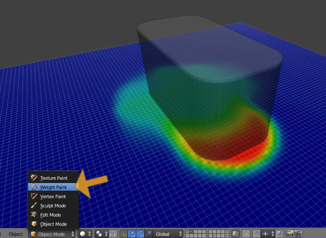Image resolution: width=326 pixels, height=238 pixels.
Task: Toggle the 3D manipulator axis icon
Action: coord(124,234)
